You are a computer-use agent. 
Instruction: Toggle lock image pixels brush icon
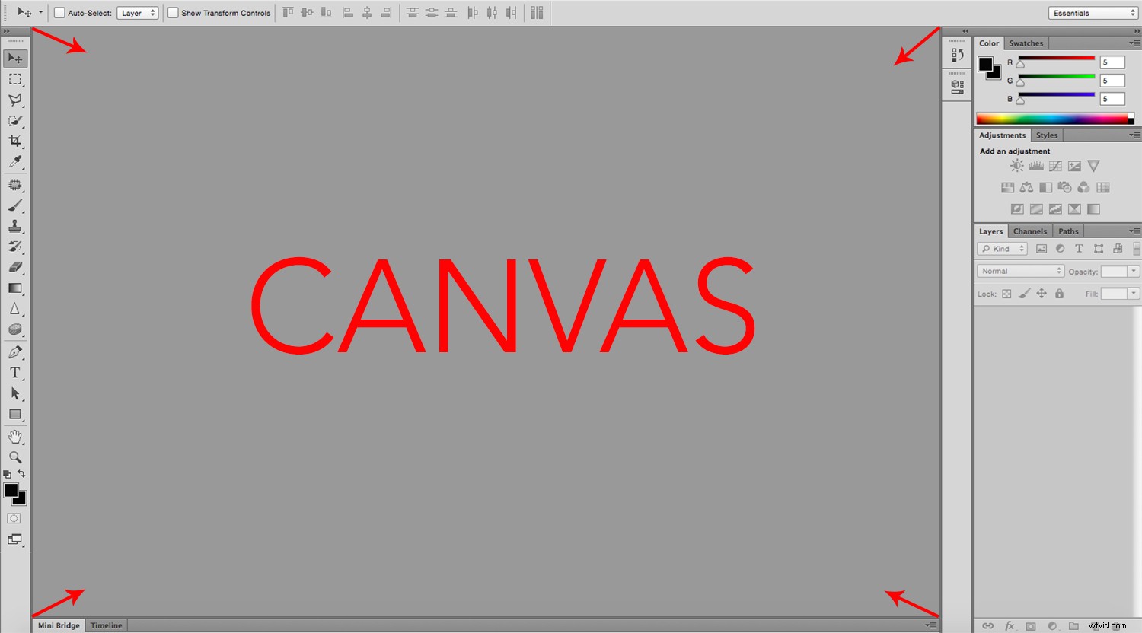(x=1024, y=294)
